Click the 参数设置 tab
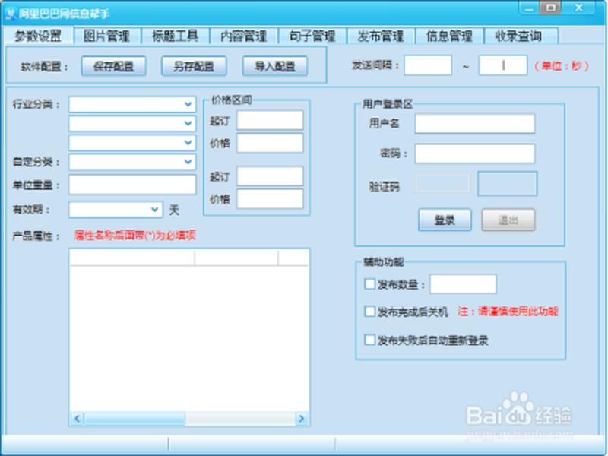This screenshot has height=456, width=608. coord(38,36)
